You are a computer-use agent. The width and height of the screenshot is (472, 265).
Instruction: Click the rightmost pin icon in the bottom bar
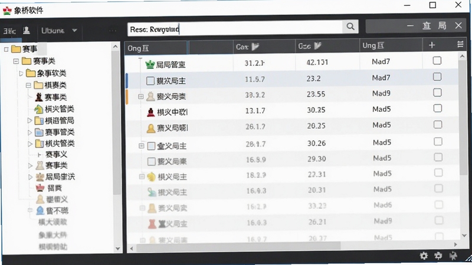453,256
